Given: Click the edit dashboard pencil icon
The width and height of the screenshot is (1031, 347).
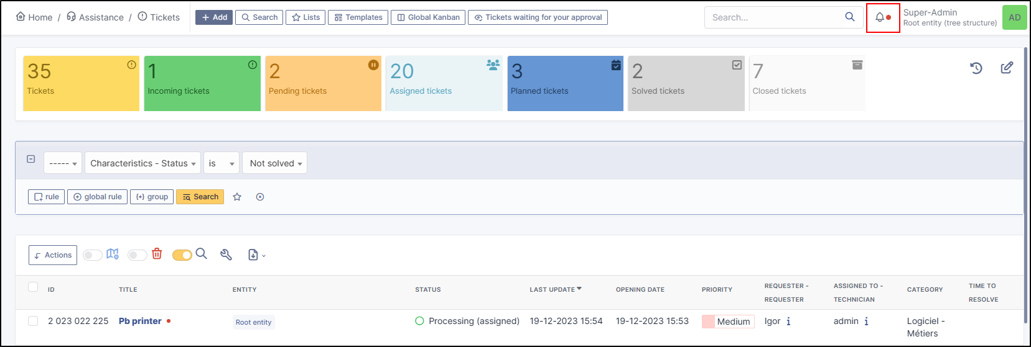Looking at the screenshot, I should (1007, 68).
